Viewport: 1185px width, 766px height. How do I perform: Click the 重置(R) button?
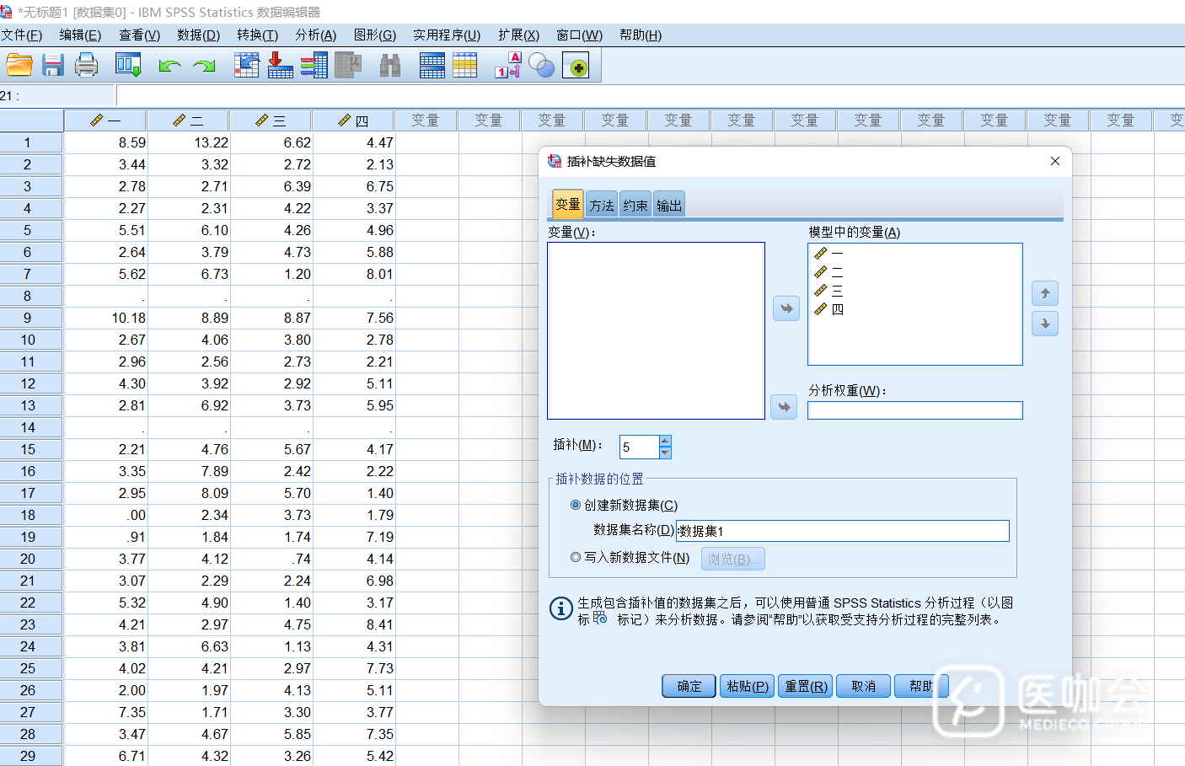[806, 686]
